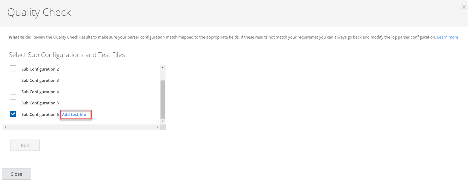Click the scroll right arrow below list
Viewport: 468px width, 182px height.
click(x=157, y=127)
